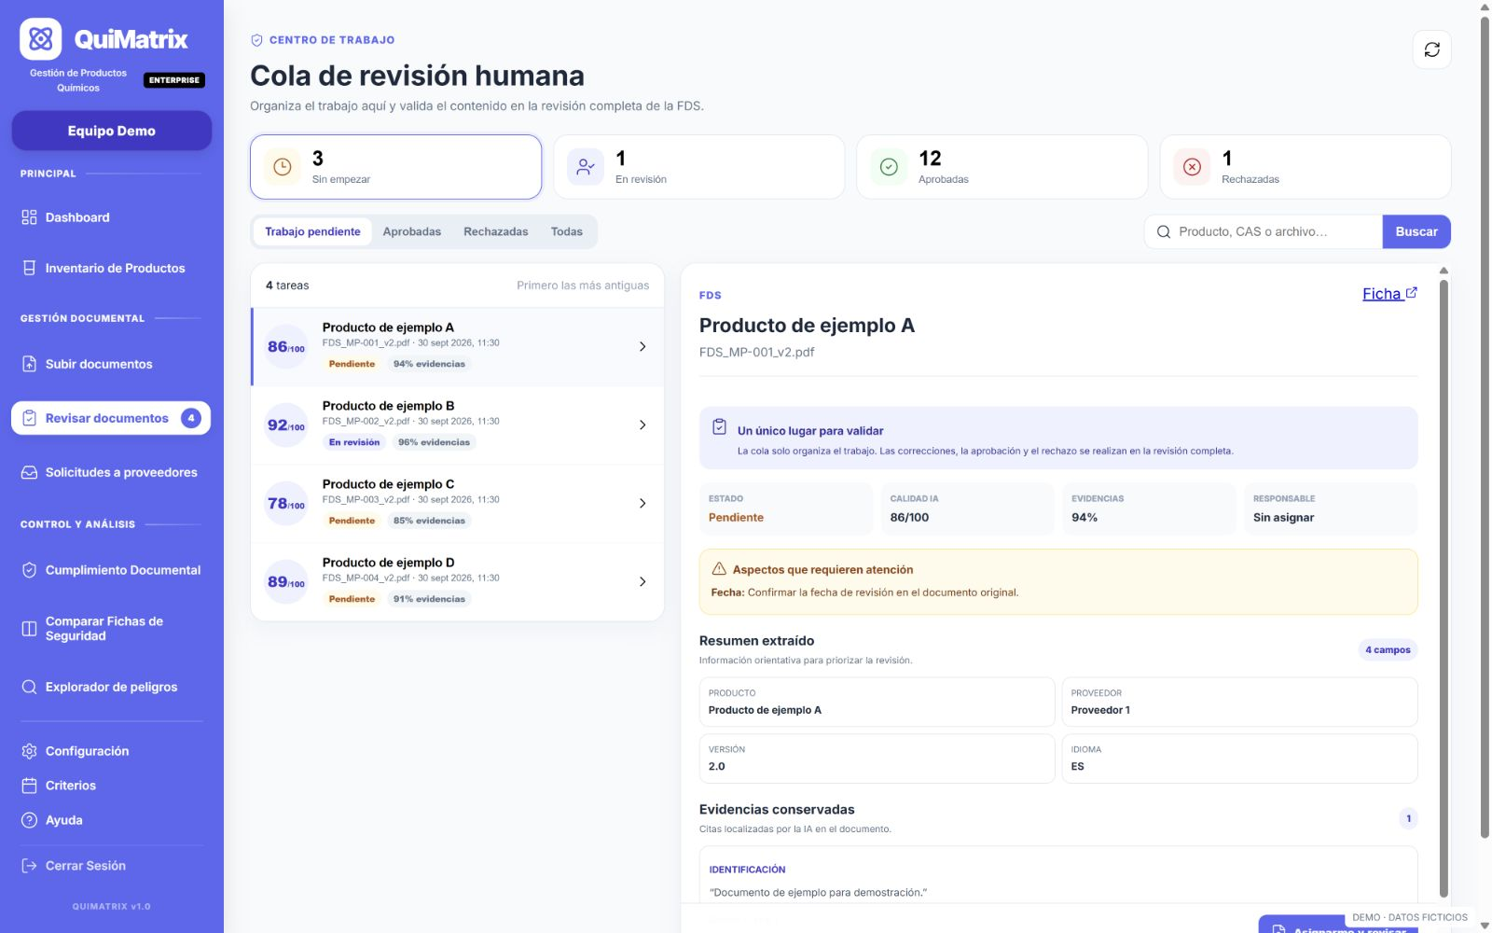1492x933 pixels.
Task: Expand Producto de ejemplo B chevron
Action: (642, 425)
